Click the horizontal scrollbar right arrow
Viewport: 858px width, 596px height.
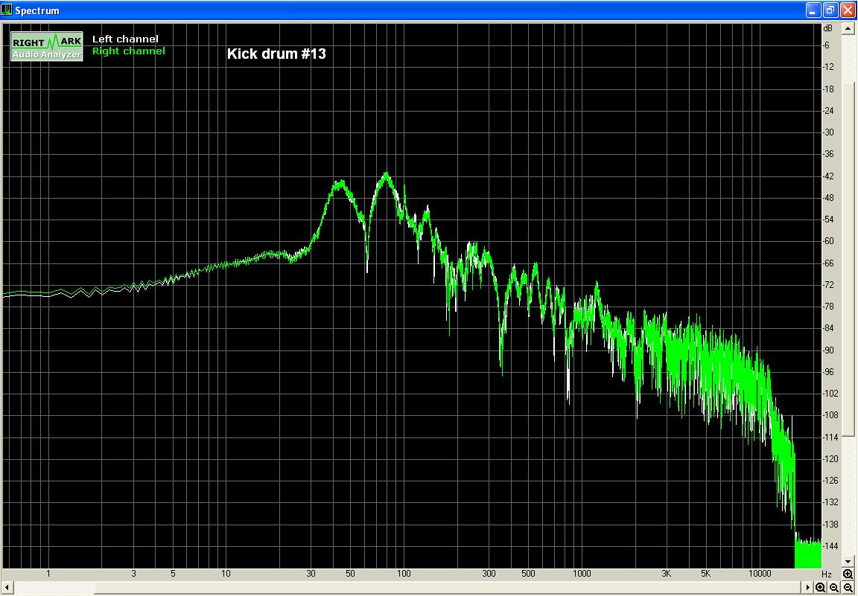[x=807, y=588]
